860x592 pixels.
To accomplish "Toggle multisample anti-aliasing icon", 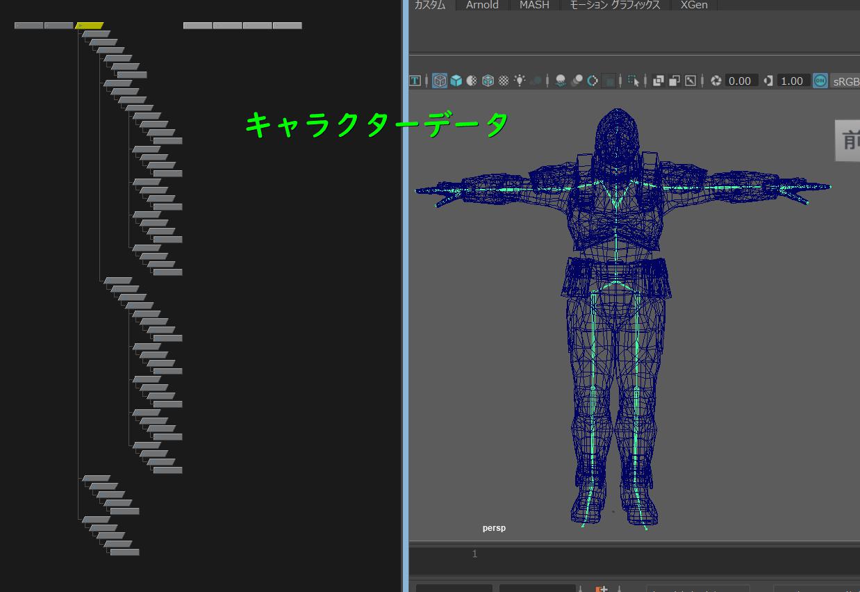I will [593, 81].
